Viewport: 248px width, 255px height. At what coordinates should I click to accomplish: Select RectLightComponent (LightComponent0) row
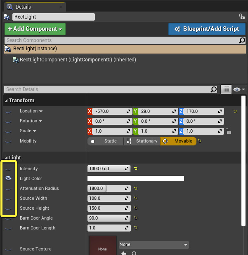pyautogui.click(x=78, y=60)
